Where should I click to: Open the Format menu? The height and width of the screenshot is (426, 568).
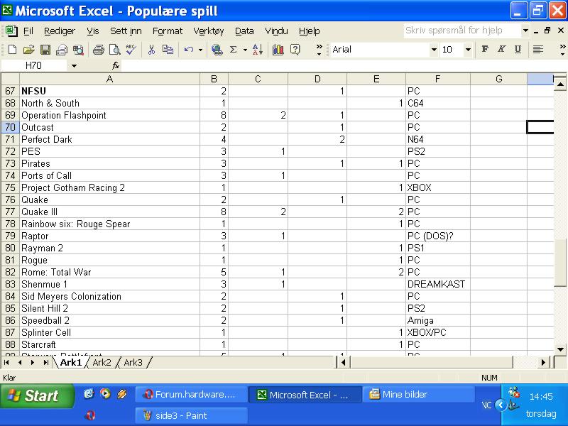pos(168,31)
